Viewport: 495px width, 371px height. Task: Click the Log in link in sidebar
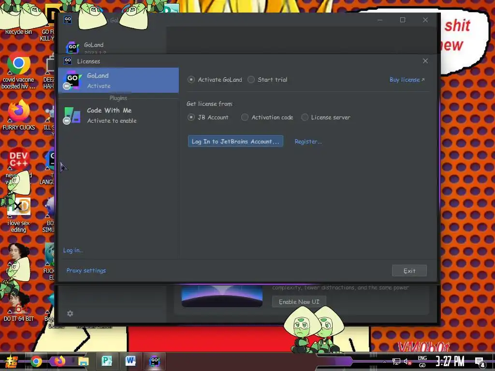point(73,250)
